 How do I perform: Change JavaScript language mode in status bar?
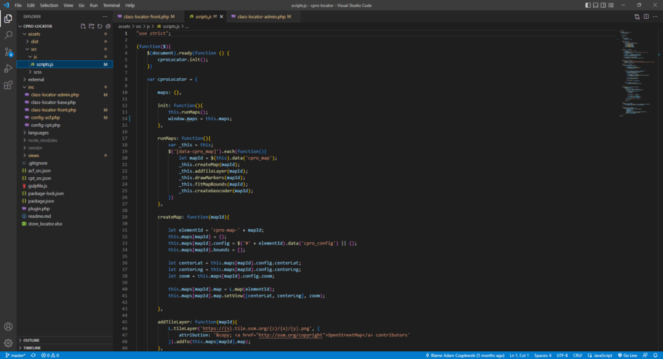(600, 355)
